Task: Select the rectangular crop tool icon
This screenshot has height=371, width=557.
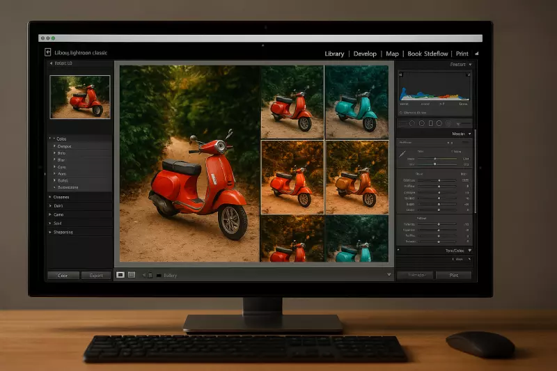Action: [x=431, y=123]
